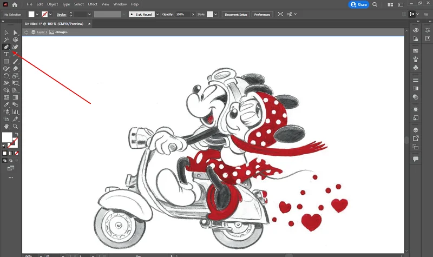Select the Rectangle tool
Viewport: 433px width, 257px height.
tap(6, 62)
